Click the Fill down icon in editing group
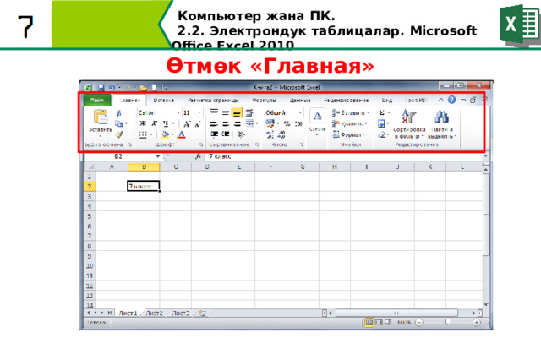Screen dimensions: 541x338 pyautogui.click(x=381, y=123)
